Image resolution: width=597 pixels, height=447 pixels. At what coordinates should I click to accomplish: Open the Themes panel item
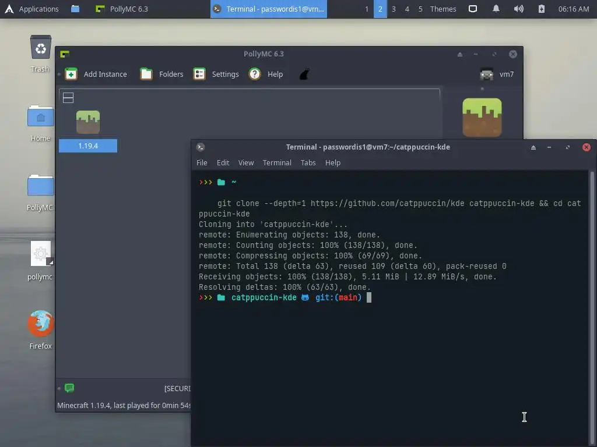tap(443, 9)
